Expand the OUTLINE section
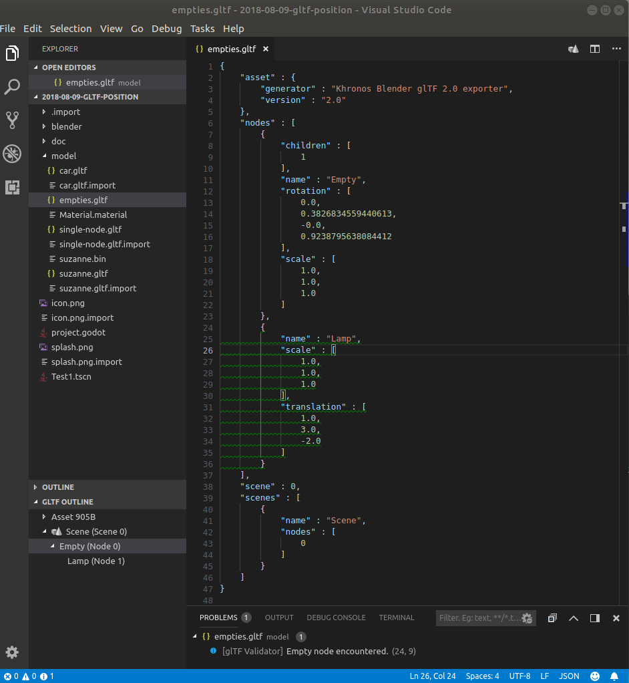The image size is (629, 683). pyautogui.click(x=58, y=487)
